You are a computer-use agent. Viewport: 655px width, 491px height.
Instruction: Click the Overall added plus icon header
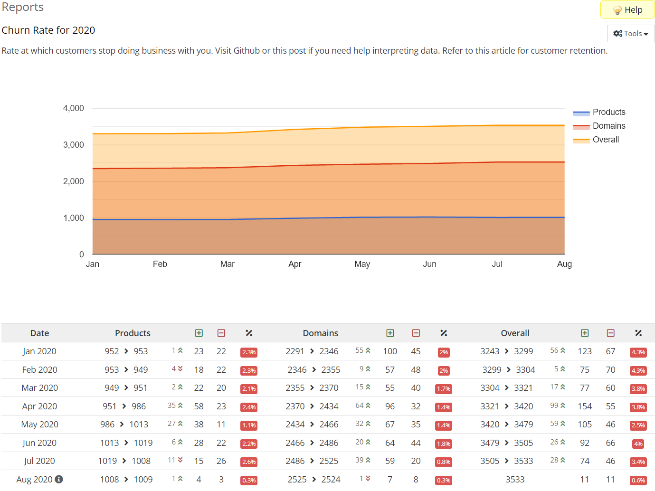585,333
